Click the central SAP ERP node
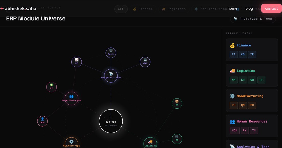The image size is (282, 148). point(111,121)
